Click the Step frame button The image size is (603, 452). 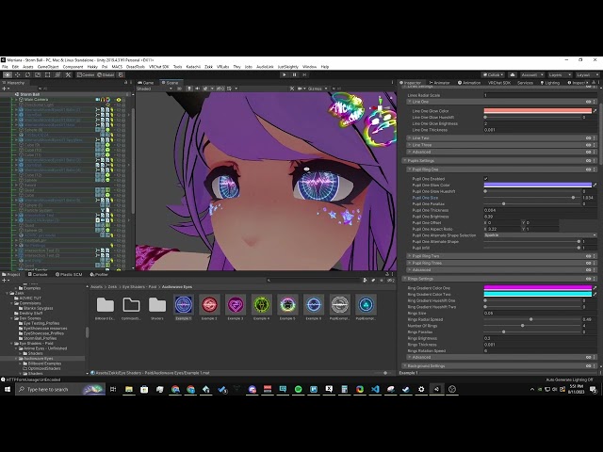[x=304, y=75]
